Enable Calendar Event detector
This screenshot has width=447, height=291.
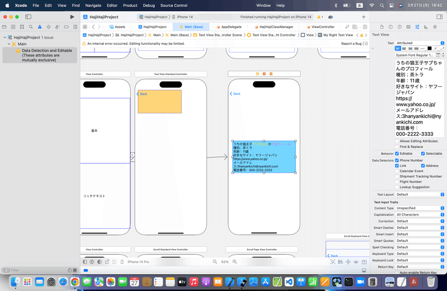(397, 171)
